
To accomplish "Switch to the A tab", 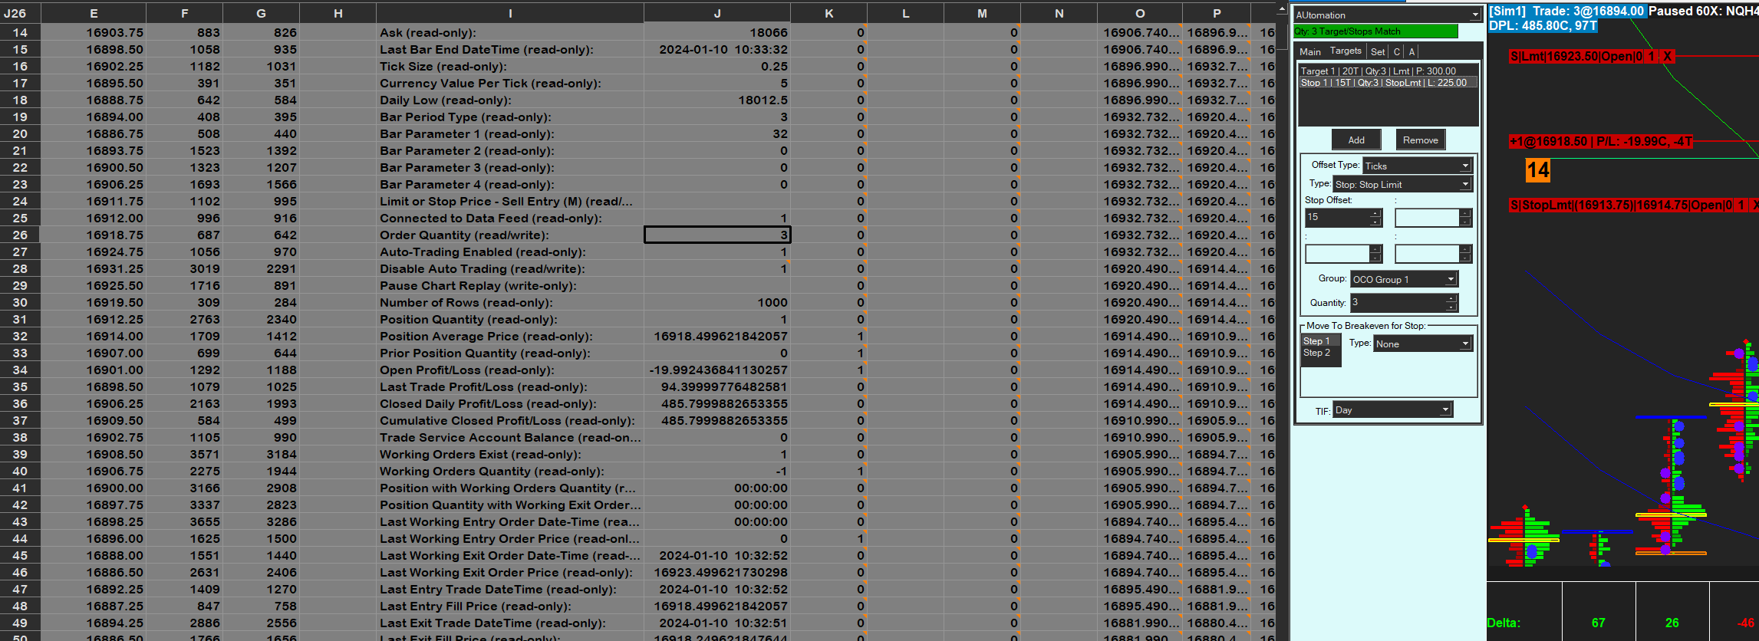I will pyautogui.click(x=1411, y=51).
